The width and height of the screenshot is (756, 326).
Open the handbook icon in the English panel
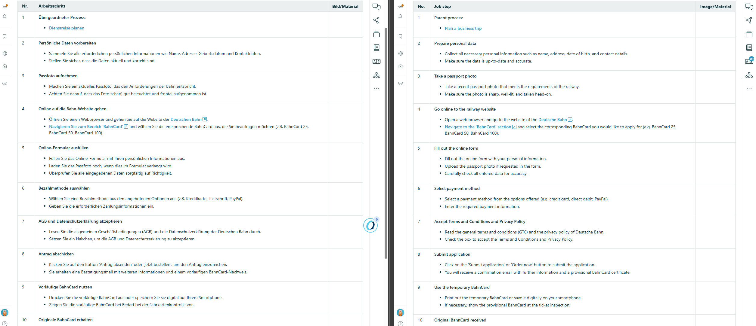[x=749, y=47]
